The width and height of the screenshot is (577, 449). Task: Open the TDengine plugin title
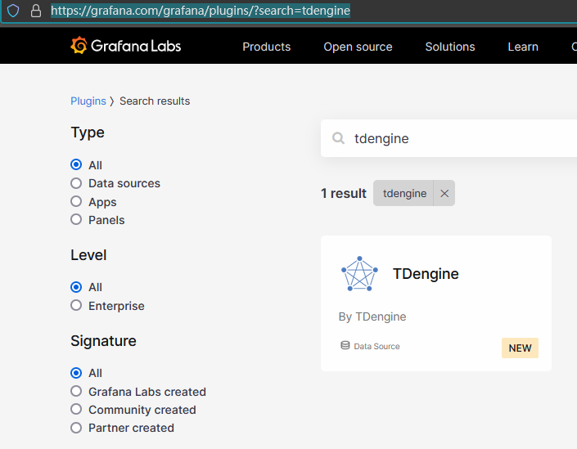point(426,274)
